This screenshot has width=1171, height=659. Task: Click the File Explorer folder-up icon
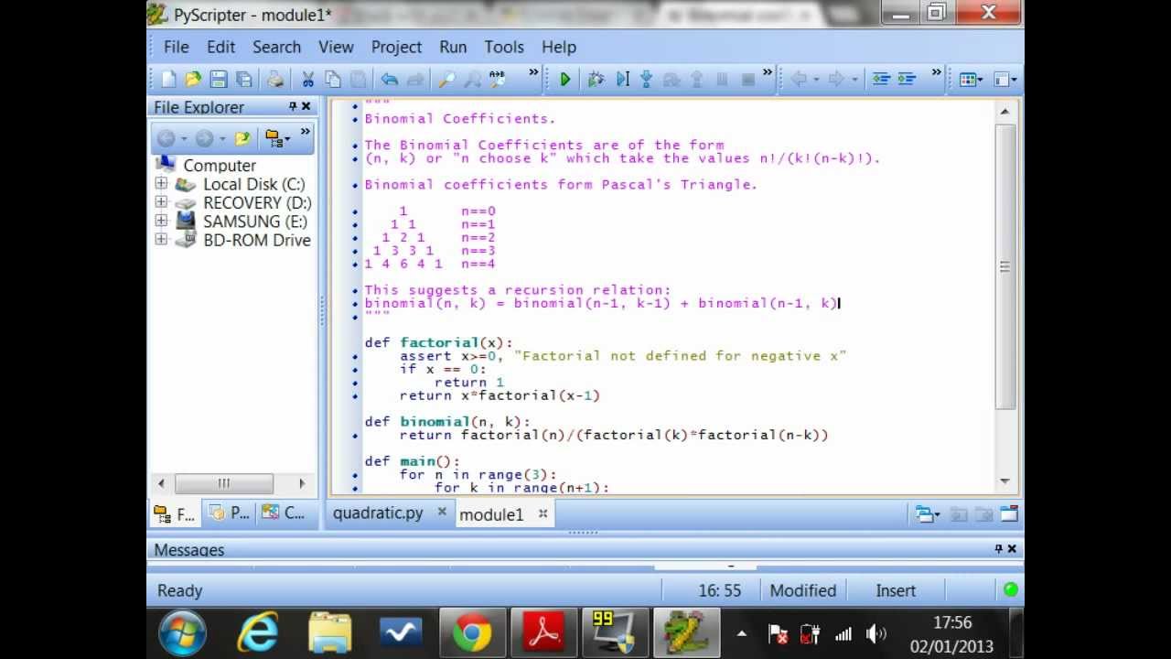point(242,139)
